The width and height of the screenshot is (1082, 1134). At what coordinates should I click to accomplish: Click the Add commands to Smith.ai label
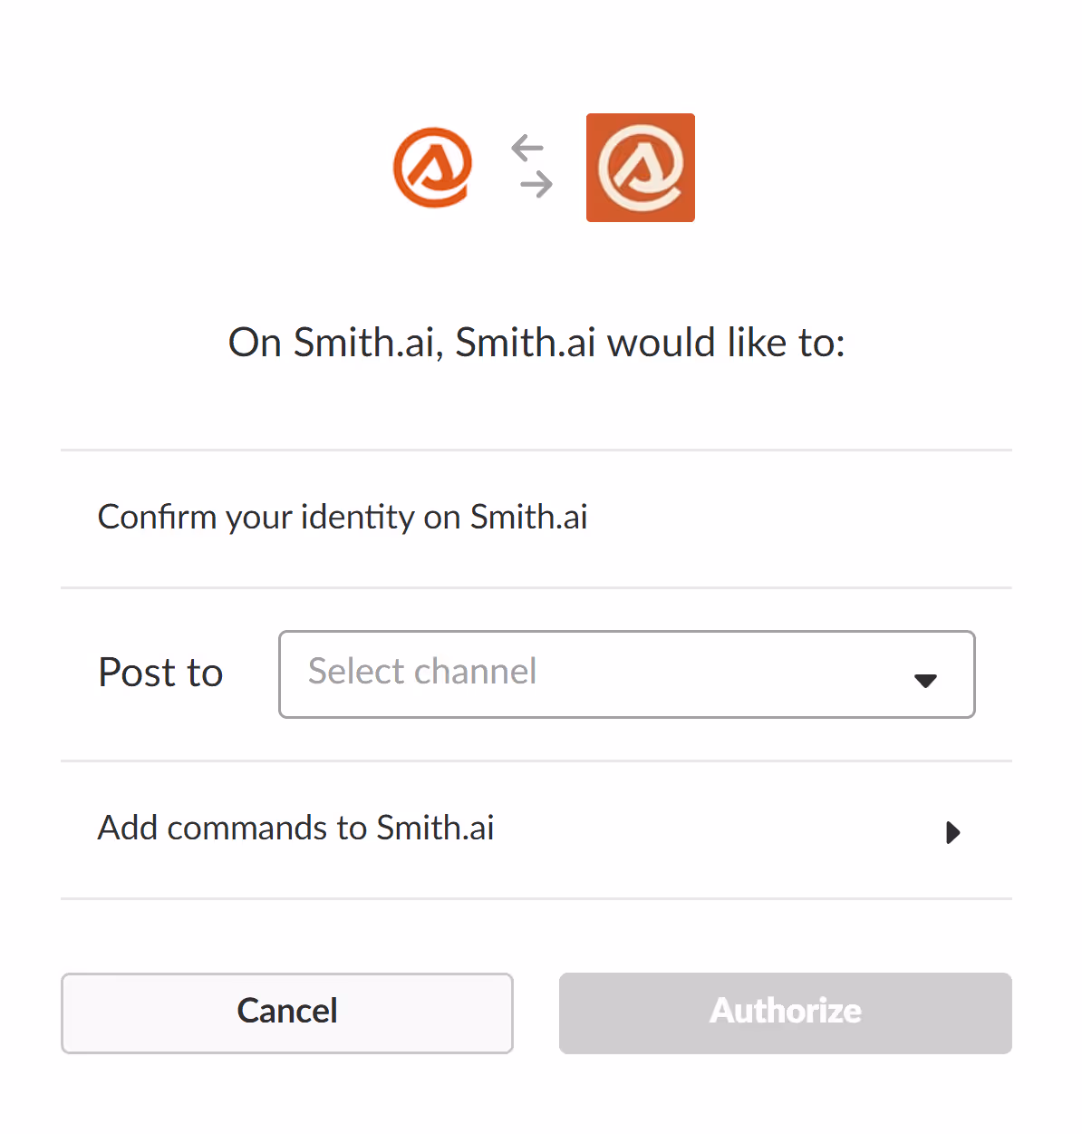pyautogui.click(x=295, y=828)
